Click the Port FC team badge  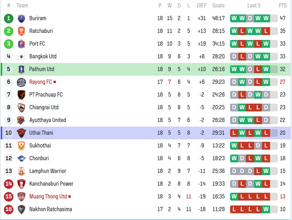coord(21,44)
